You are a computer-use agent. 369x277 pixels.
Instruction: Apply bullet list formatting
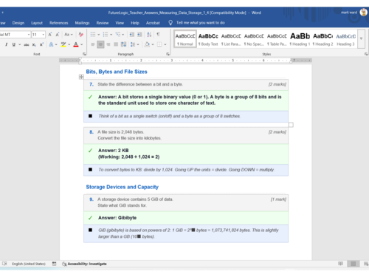93,35
